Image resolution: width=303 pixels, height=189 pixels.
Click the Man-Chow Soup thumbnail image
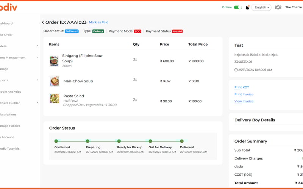coord(55,81)
